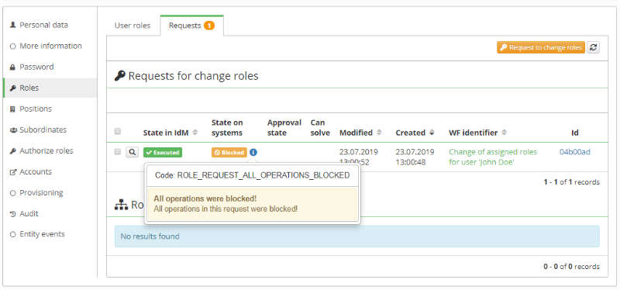Switch to the Requests tab
Image resolution: width=620 pixels, height=290 pixels.
tap(191, 26)
